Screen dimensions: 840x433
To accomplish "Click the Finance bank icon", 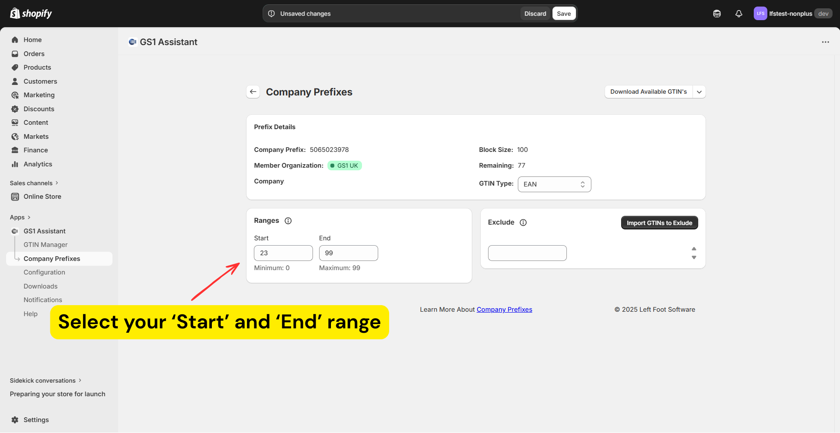I will (15, 150).
